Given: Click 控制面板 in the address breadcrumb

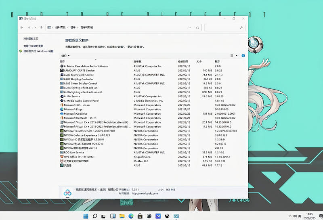Looking at the screenshot, I should click(60, 27).
